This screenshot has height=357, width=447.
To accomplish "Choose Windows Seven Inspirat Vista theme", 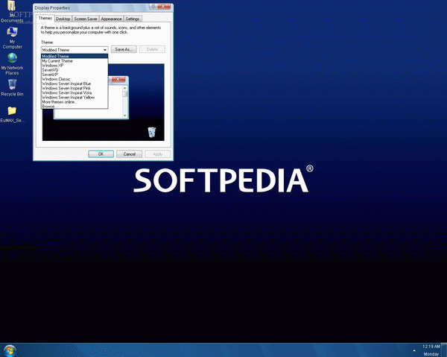I will (74, 92).
